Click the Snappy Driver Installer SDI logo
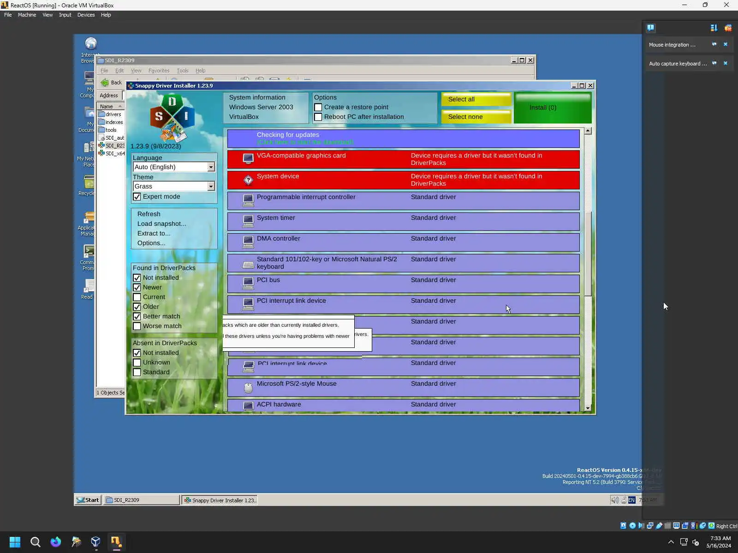This screenshot has width=738, height=553. point(172,118)
